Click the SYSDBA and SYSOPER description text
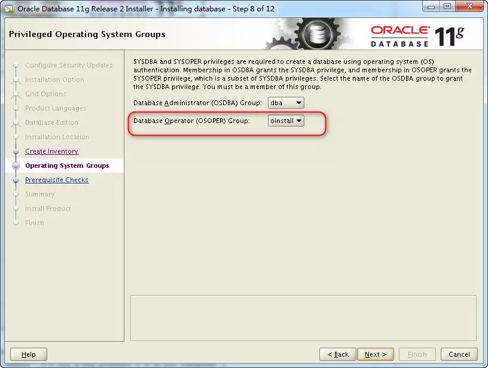The image size is (488, 368). coord(303,74)
